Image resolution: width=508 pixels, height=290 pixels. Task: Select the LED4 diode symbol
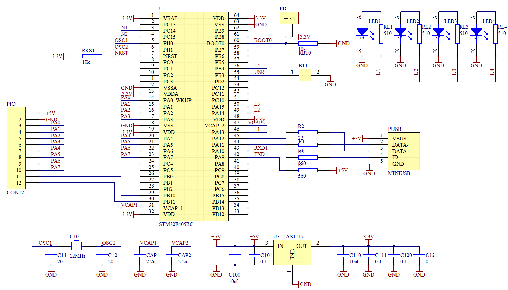click(x=476, y=31)
